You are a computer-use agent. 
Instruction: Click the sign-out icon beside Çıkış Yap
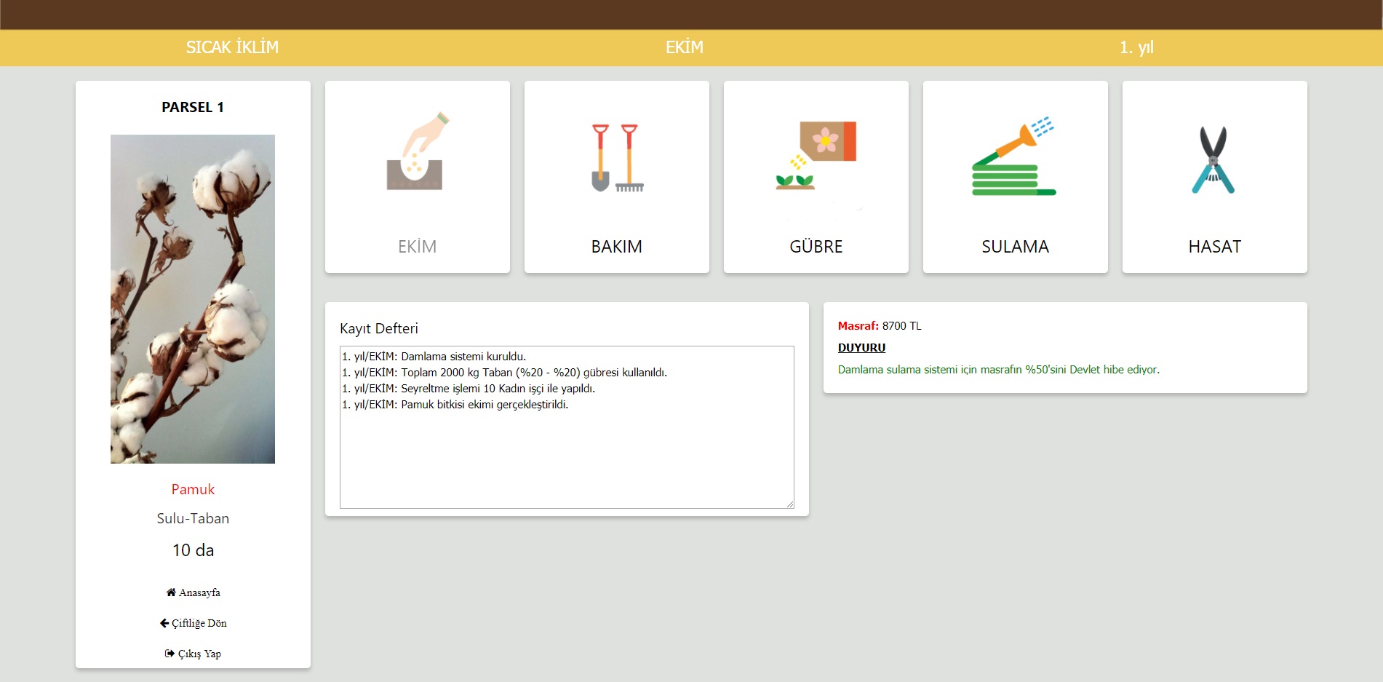pos(170,654)
